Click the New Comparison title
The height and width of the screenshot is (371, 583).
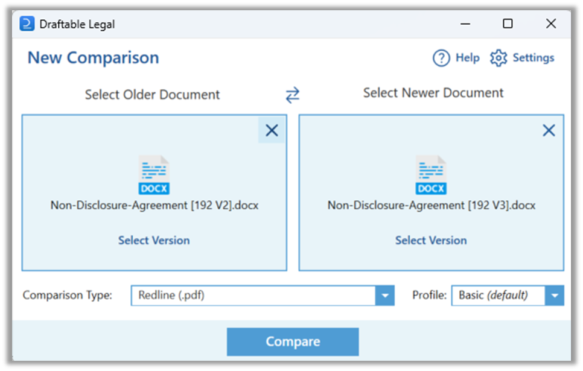point(94,58)
